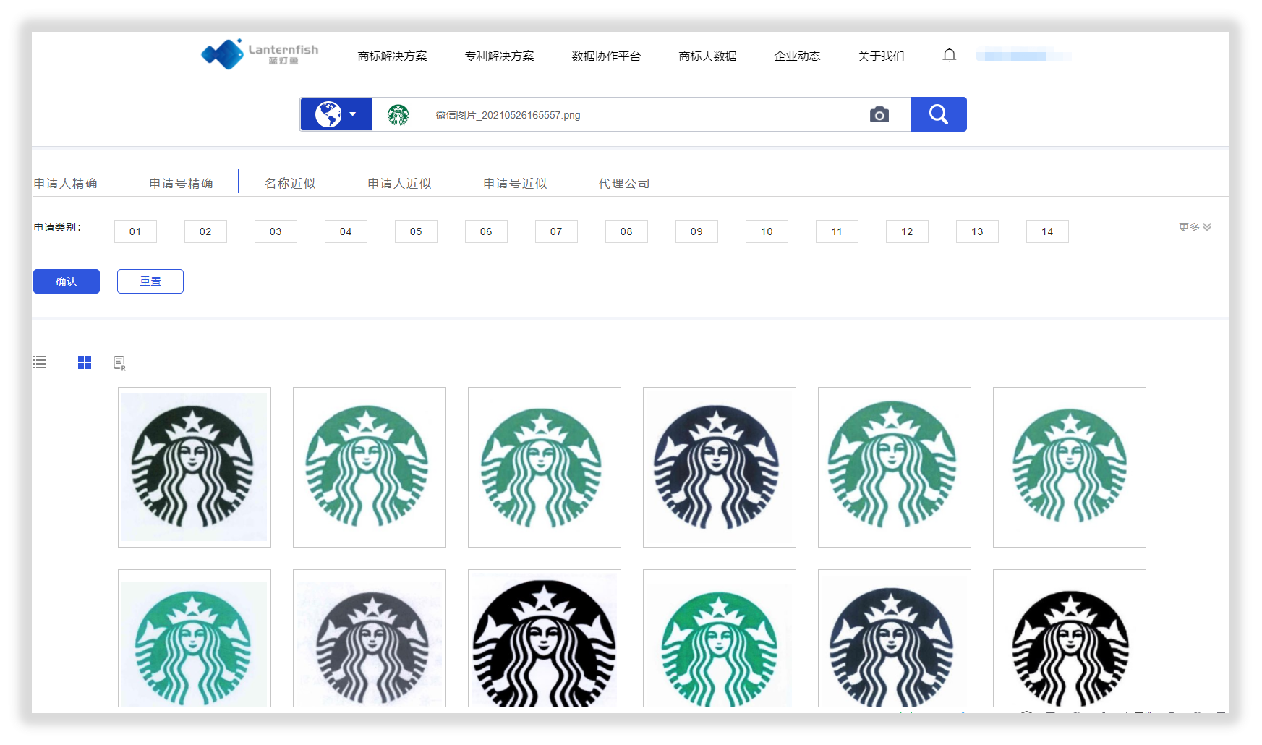This screenshot has height=745, width=1262.
Task: Open sixth result in first row
Action: [1070, 467]
